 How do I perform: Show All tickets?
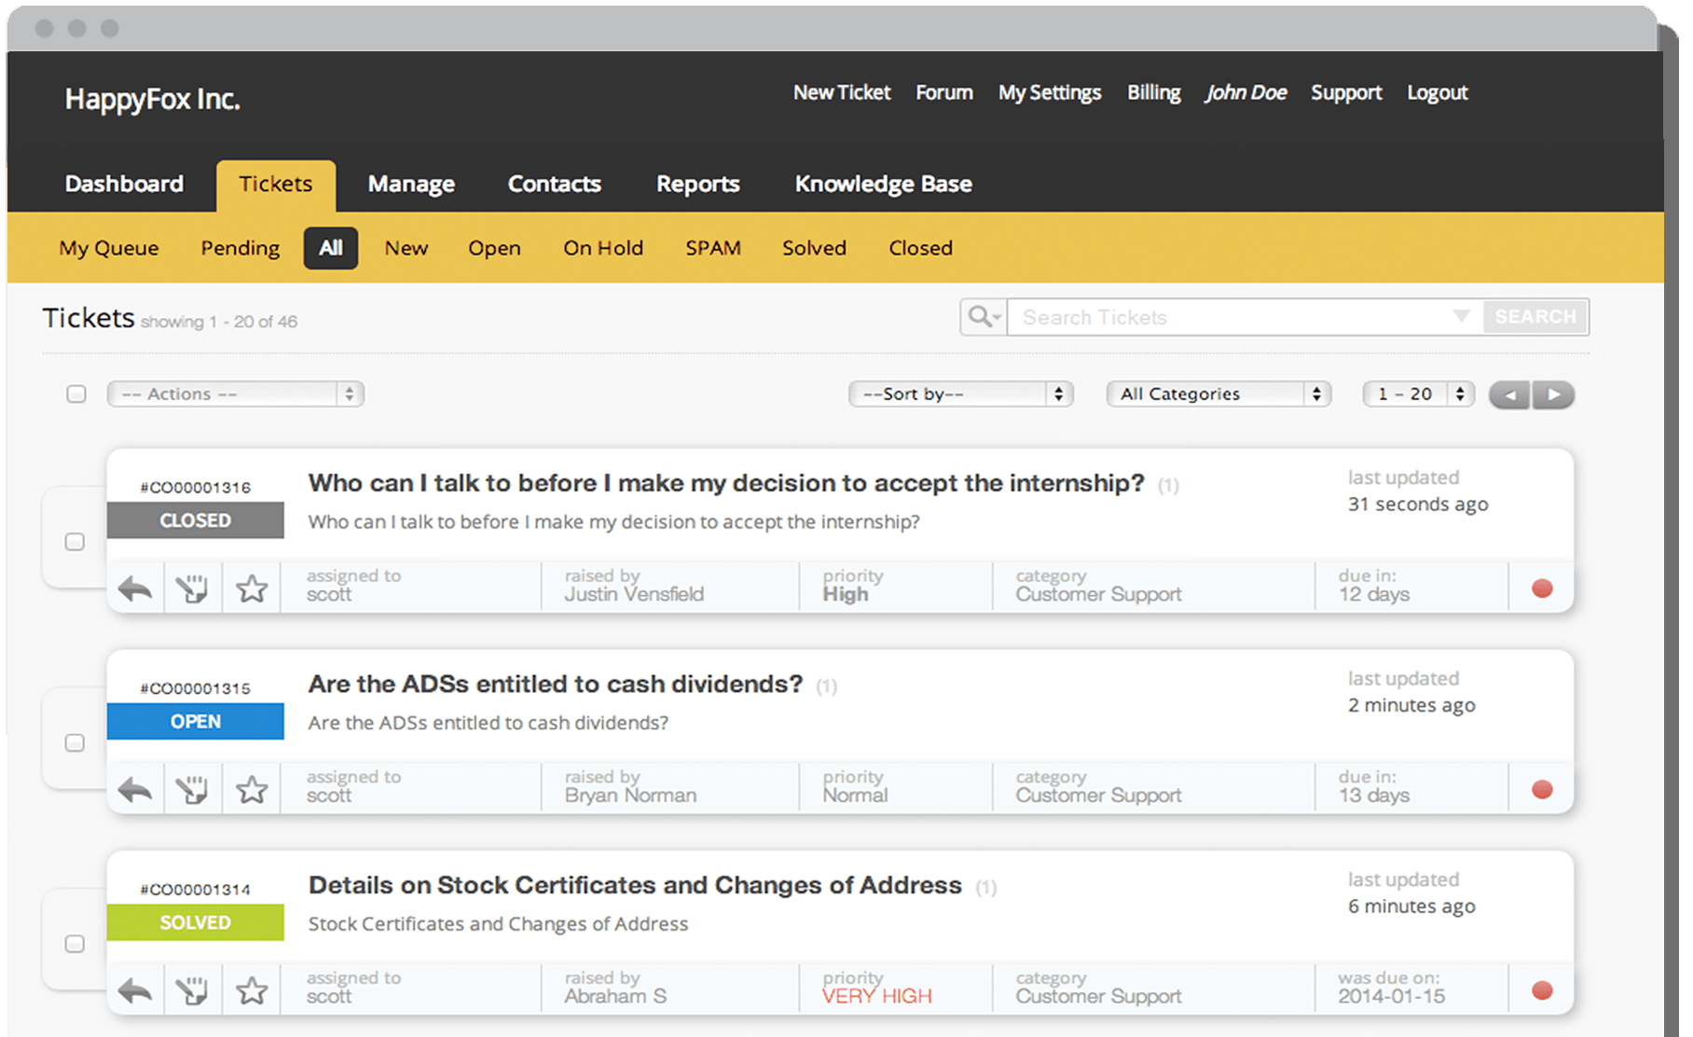[x=331, y=248]
